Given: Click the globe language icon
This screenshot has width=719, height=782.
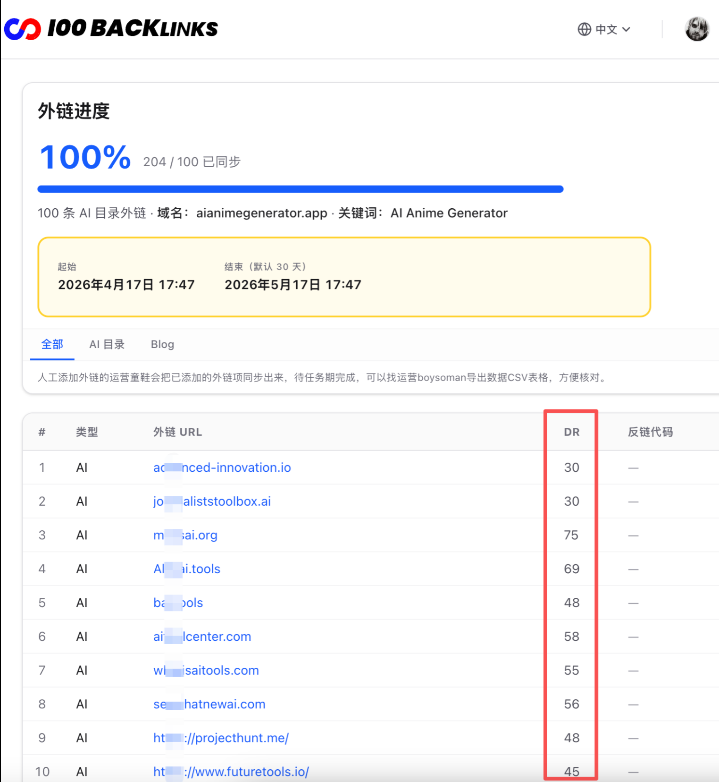Looking at the screenshot, I should point(585,29).
